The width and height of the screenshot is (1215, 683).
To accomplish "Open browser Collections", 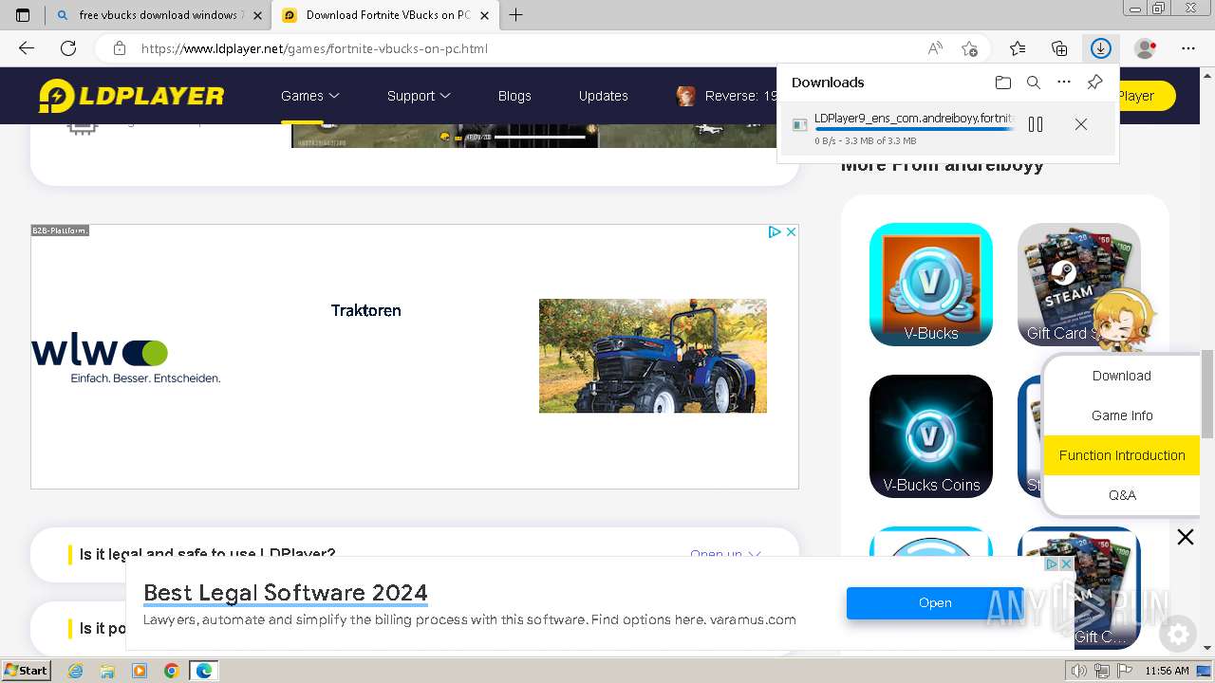I will click(1059, 48).
